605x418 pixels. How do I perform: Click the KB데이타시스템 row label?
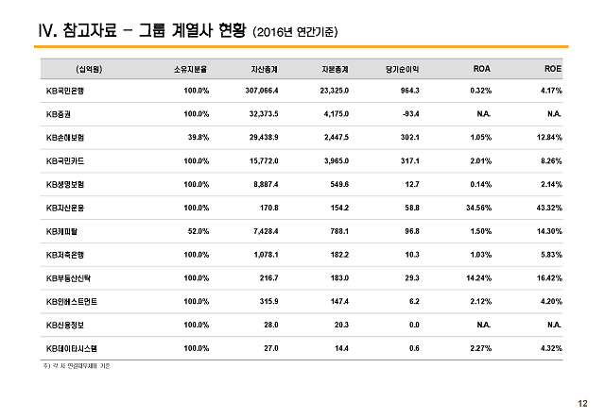[72, 349]
